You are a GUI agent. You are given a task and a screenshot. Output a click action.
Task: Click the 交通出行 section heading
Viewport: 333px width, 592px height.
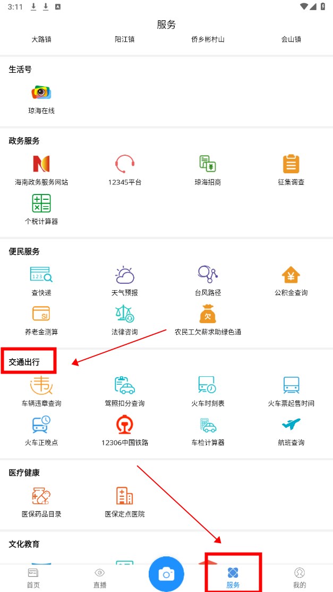(24, 362)
